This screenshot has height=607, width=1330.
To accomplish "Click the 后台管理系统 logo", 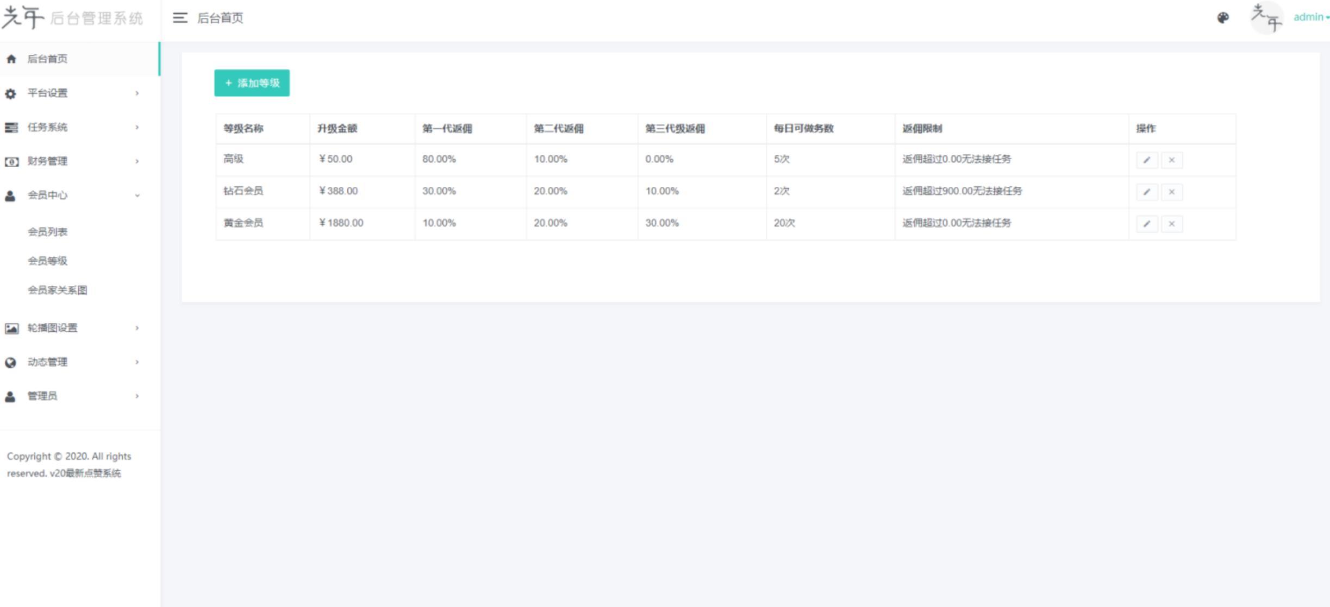I will [72, 18].
